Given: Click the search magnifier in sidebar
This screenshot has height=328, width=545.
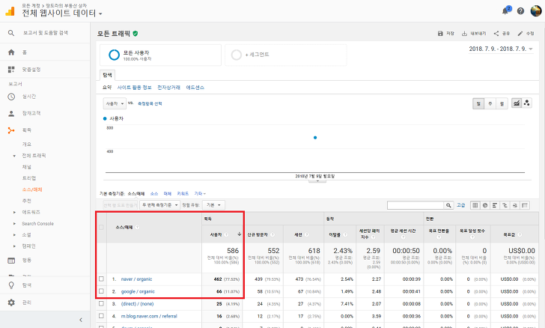Looking at the screenshot, I should [x=11, y=33].
